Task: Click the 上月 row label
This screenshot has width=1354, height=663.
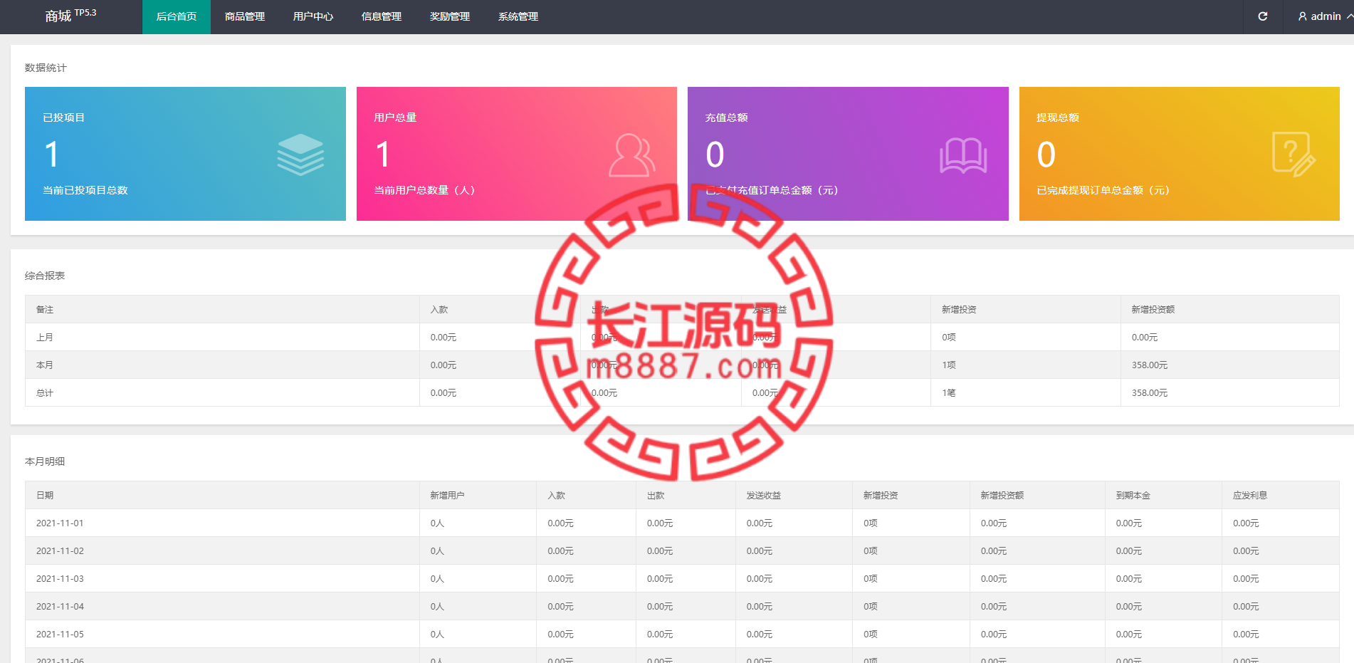Action: pos(45,338)
